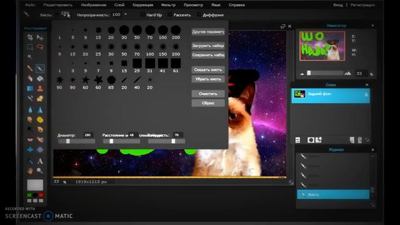Open the Редактировать menu
This screenshot has height=225, width=400.
coord(58,5)
